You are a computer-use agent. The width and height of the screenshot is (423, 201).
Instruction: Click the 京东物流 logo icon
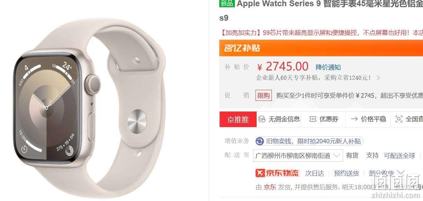pos(277,173)
